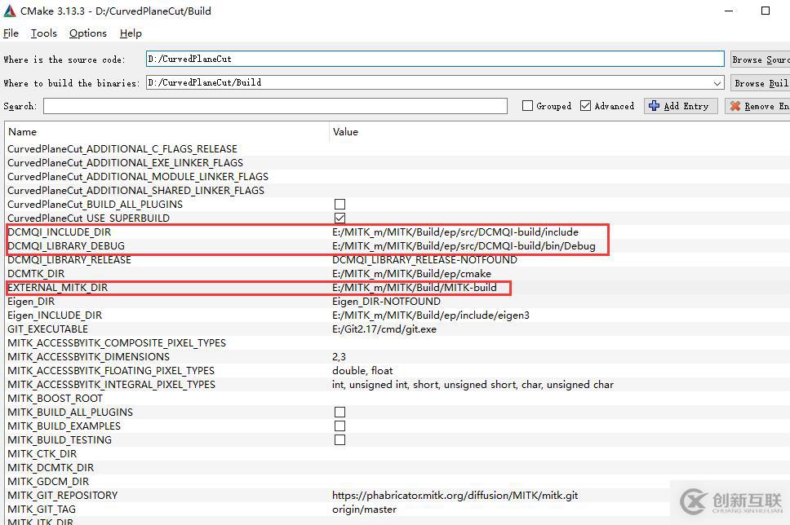Click the Eigen_DIR-NOTFOUND value
This screenshot has width=790, height=525.
[386, 302]
